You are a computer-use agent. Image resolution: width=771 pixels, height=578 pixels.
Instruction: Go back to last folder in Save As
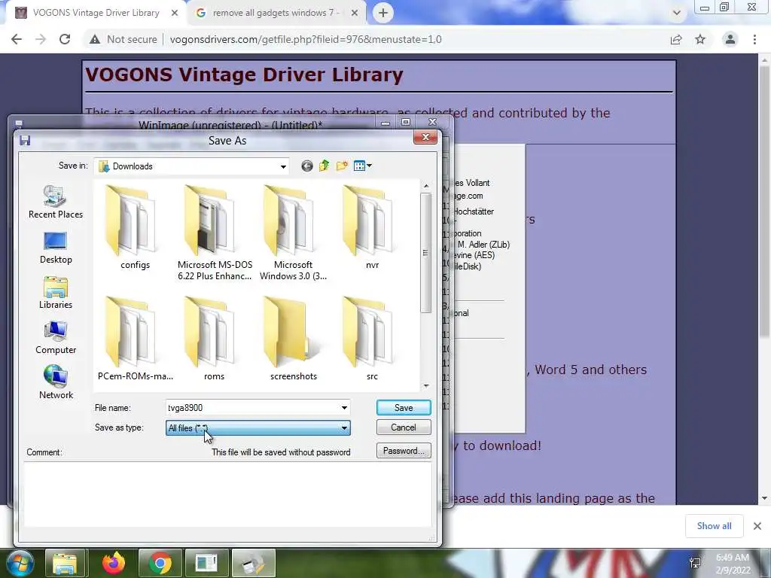click(x=307, y=166)
